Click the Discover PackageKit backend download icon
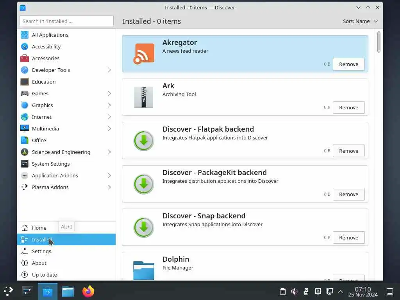 click(144, 184)
